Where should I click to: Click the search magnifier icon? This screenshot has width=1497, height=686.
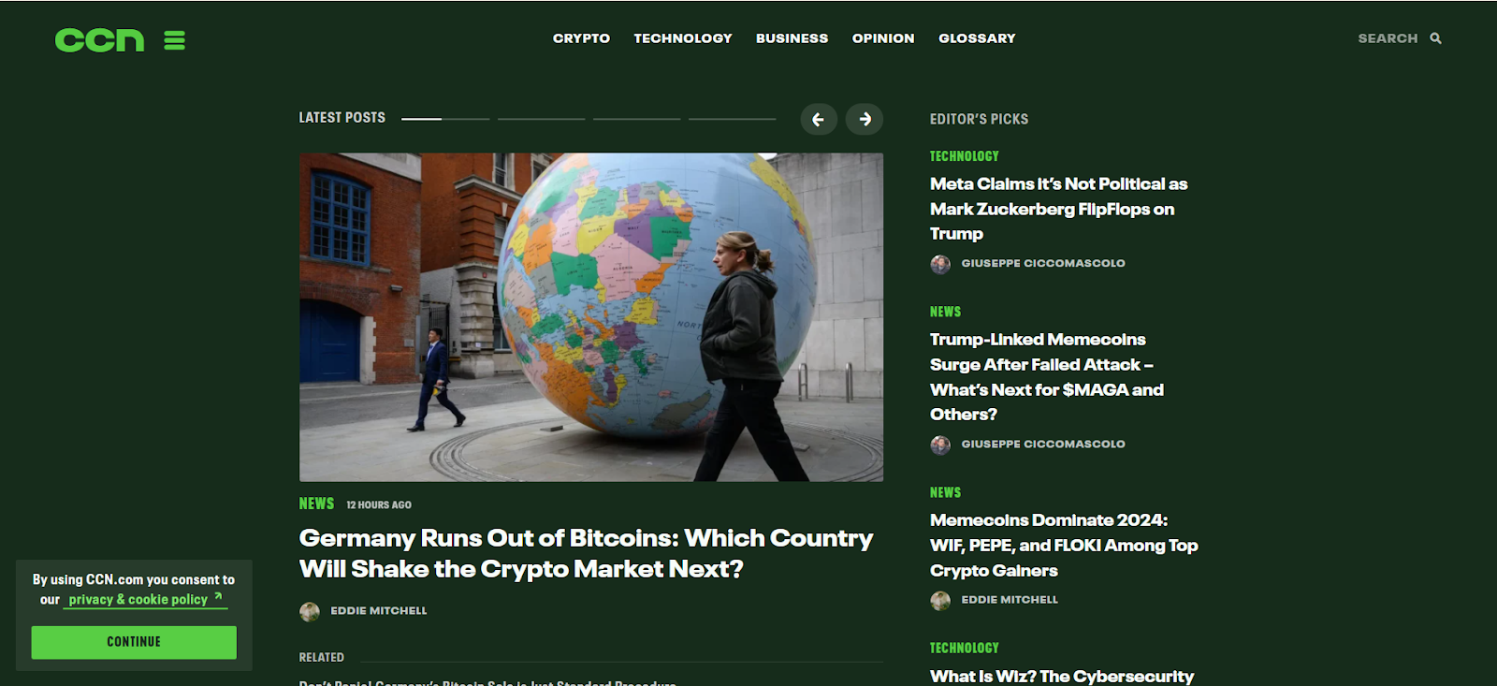[1435, 38]
